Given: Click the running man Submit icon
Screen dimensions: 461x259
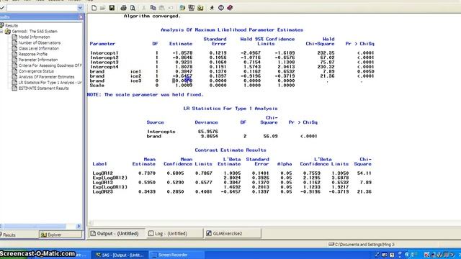Looking at the screenshot, I should tap(212, 8).
